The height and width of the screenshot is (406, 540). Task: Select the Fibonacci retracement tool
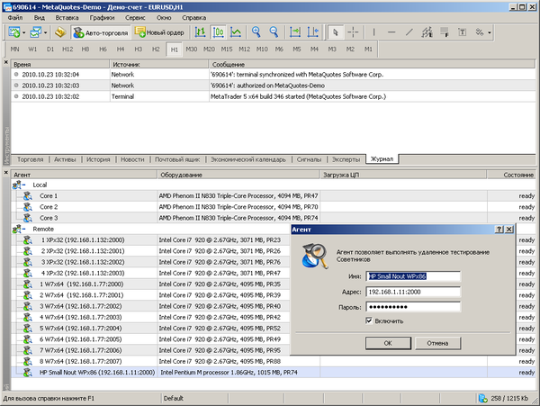445,32
